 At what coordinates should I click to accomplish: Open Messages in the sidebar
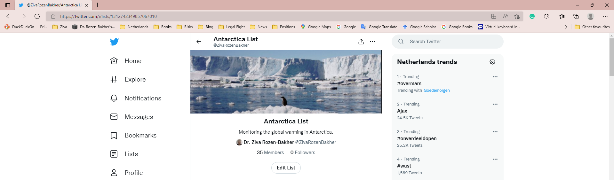point(132,117)
